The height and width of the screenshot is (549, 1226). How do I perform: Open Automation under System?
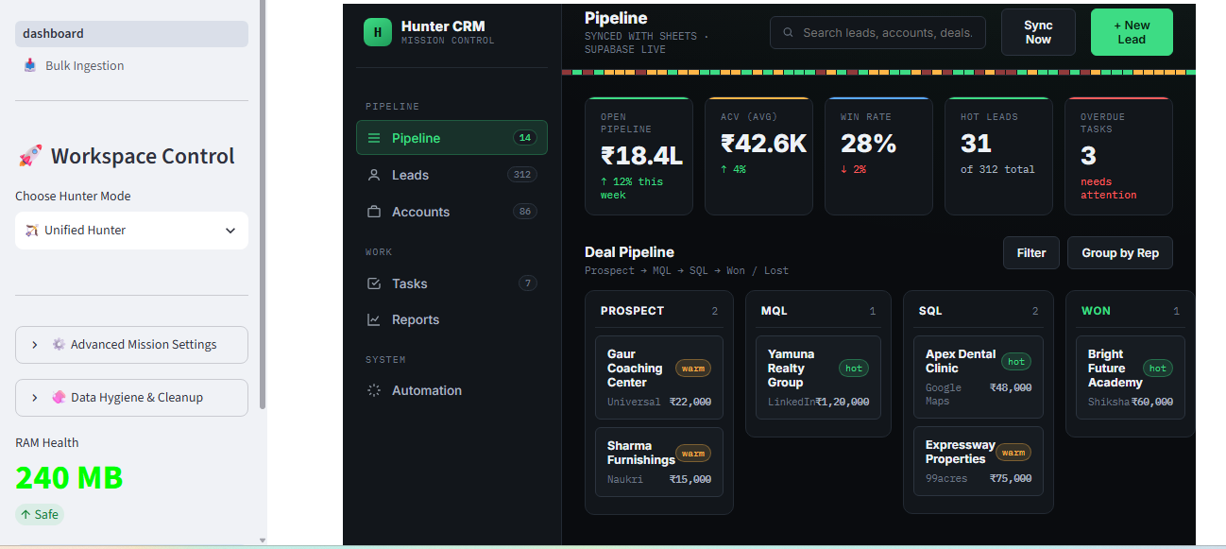(451, 390)
